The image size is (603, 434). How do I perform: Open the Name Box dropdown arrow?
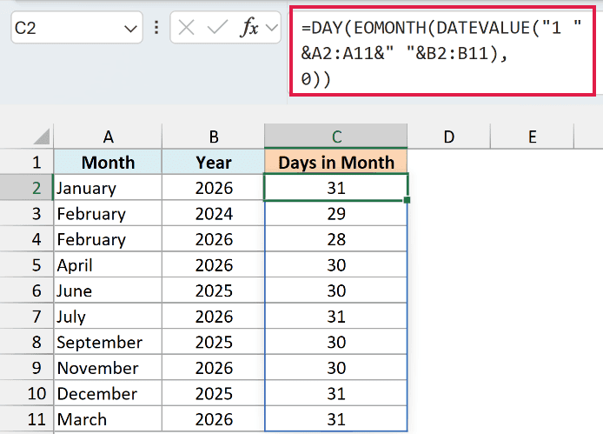pyautogui.click(x=130, y=29)
